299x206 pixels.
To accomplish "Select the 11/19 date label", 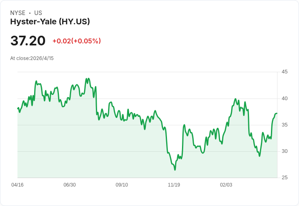I will pos(174,185).
